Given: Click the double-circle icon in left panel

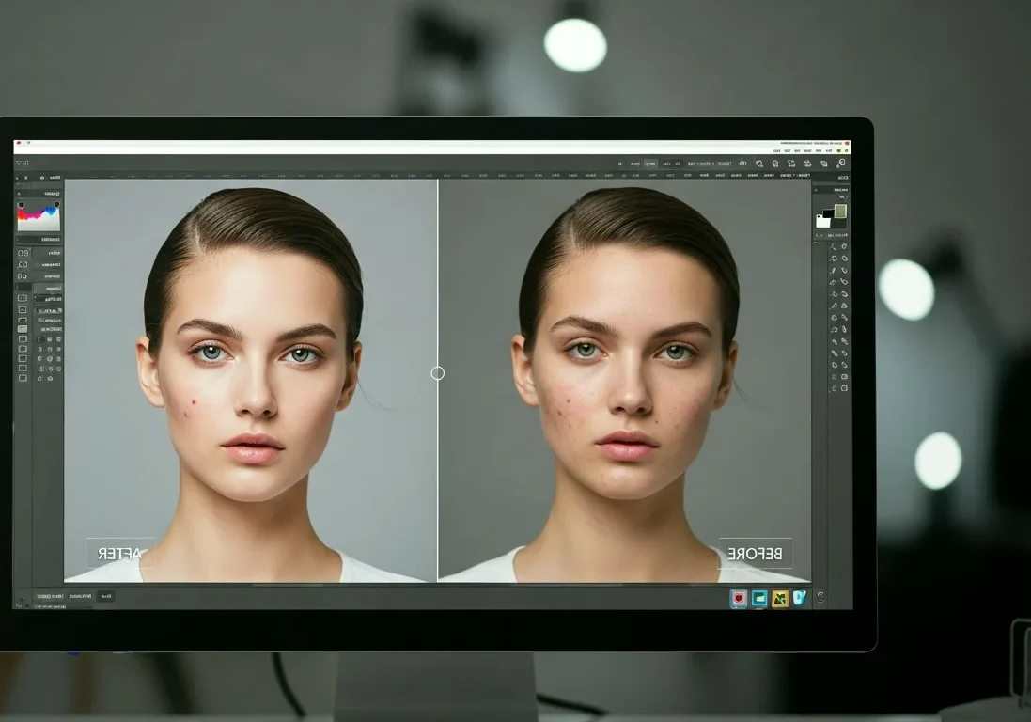Looking at the screenshot, I should click(x=23, y=253).
